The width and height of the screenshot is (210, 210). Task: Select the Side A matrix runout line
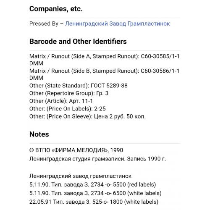click(104, 60)
